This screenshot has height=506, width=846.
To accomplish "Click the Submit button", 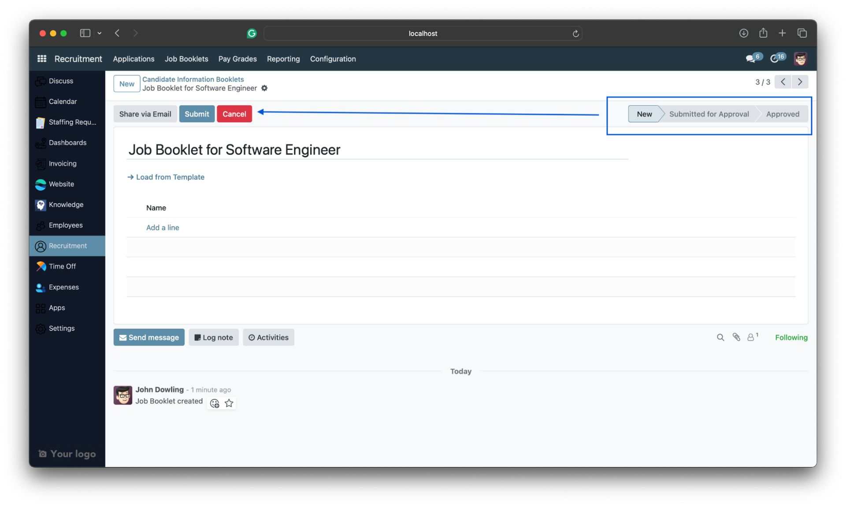I will tap(197, 114).
